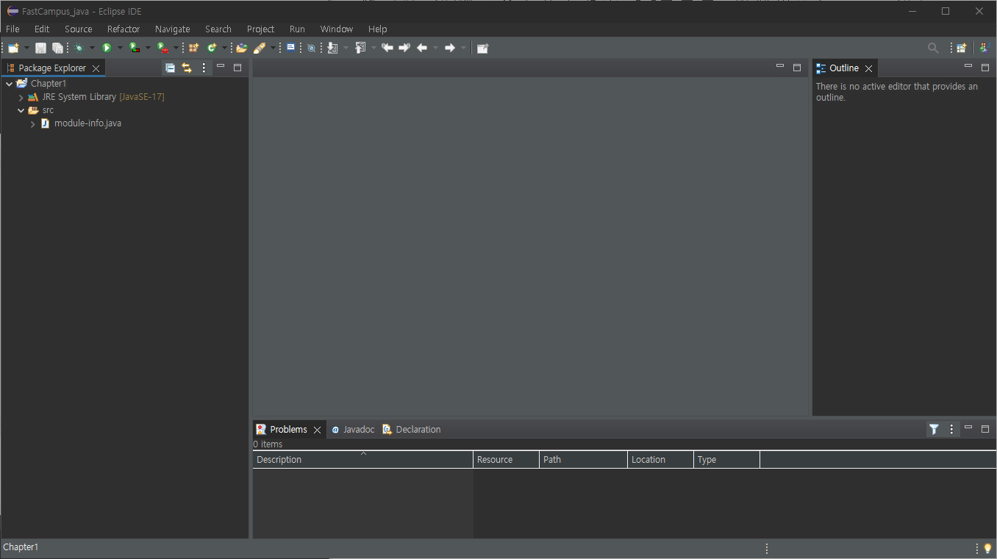Click the Search flashlight toolbar icon
The height and width of the screenshot is (559, 997).
pos(260,48)
